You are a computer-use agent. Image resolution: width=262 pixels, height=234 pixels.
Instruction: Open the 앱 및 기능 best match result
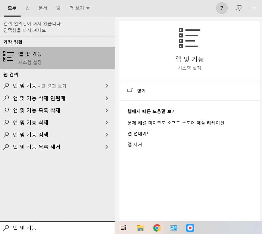point(58,58)
